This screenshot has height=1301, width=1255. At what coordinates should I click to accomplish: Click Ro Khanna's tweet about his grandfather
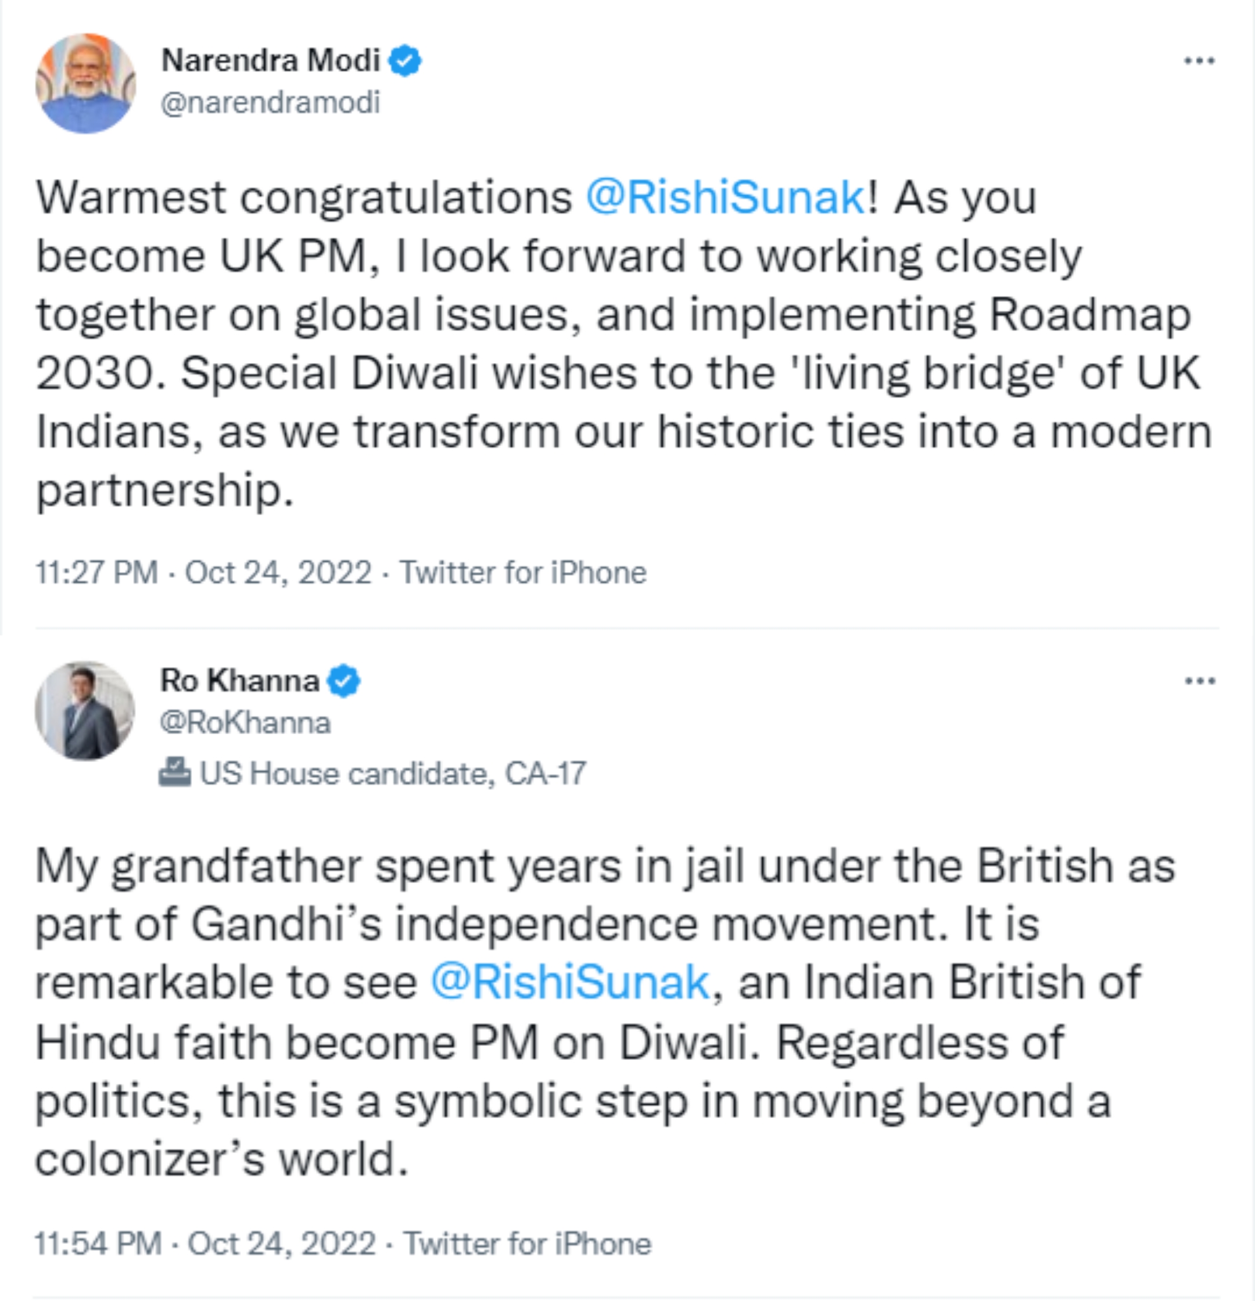click(x=598, y=1042)
